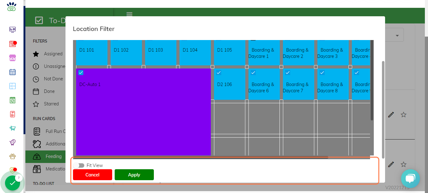Click the Location Filter dialog title
This screenshot has height=193, width=428.
point(94,29)
